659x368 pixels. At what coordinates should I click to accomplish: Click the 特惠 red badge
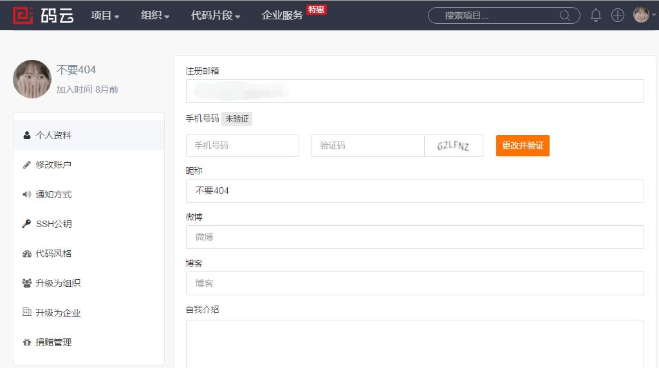317,10
